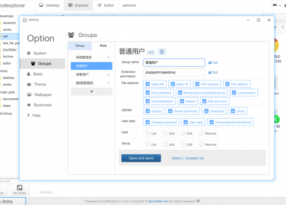
Task: Uncheck the Make dir checkbox
Action: coord(173,84)
